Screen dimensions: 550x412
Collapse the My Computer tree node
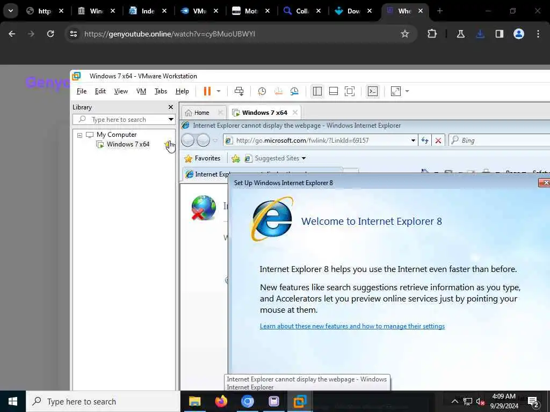pos(79,135)
